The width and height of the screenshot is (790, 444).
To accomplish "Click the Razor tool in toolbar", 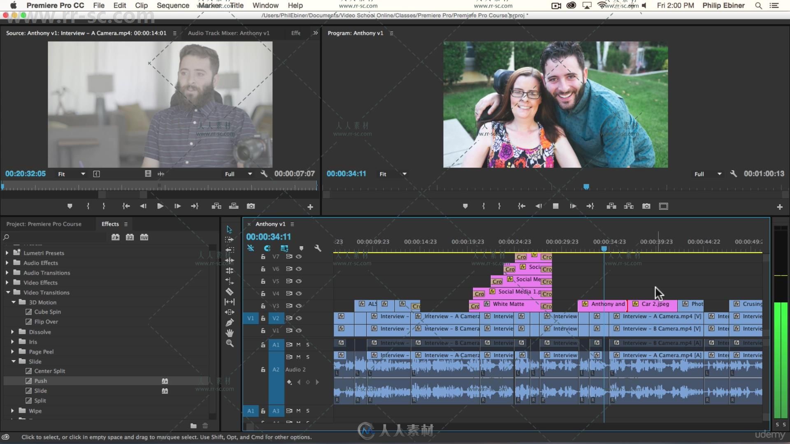I will [x=230, y=291].
